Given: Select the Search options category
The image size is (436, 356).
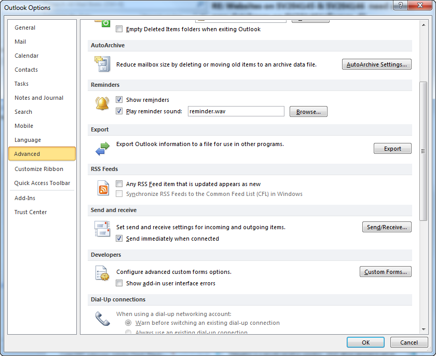Looking at the screenshot, I should coord(42,112).
